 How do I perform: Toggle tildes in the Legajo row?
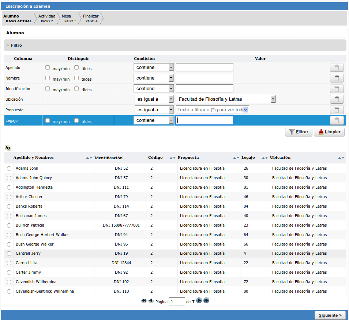tap(76, 120)
